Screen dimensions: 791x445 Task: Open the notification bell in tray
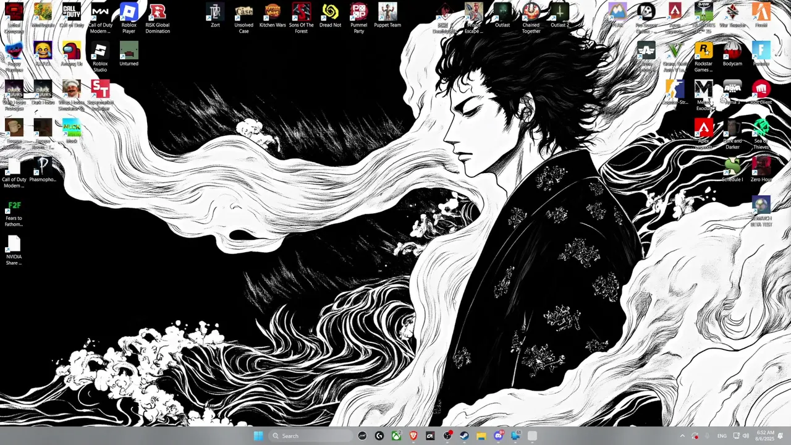pyautogui.click(x=780, y=436)
